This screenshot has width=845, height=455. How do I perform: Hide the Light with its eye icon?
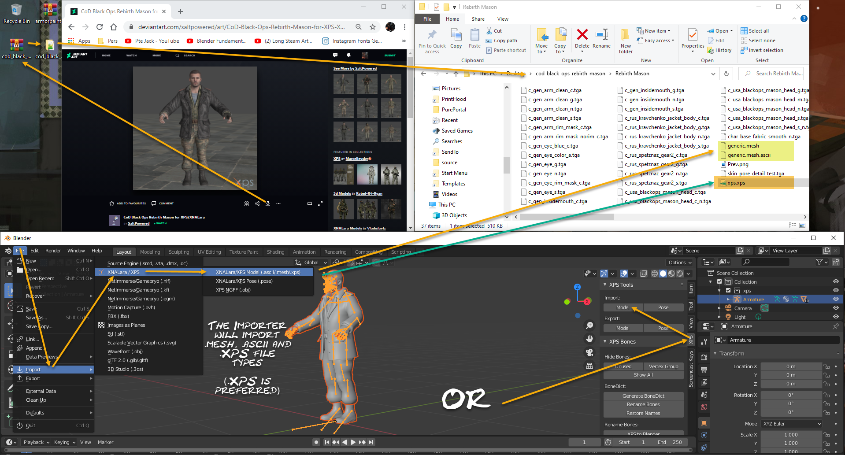836,317
